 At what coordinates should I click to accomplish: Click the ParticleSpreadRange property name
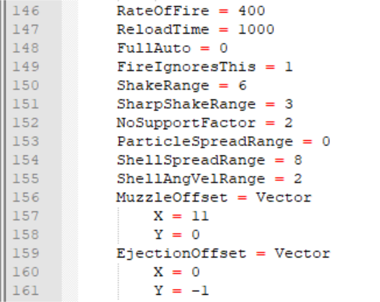(x=205, y=142)
